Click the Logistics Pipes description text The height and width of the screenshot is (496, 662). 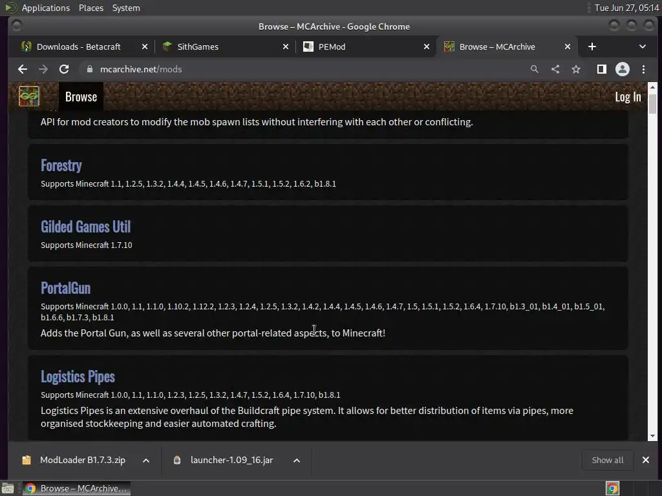(307, 417)
